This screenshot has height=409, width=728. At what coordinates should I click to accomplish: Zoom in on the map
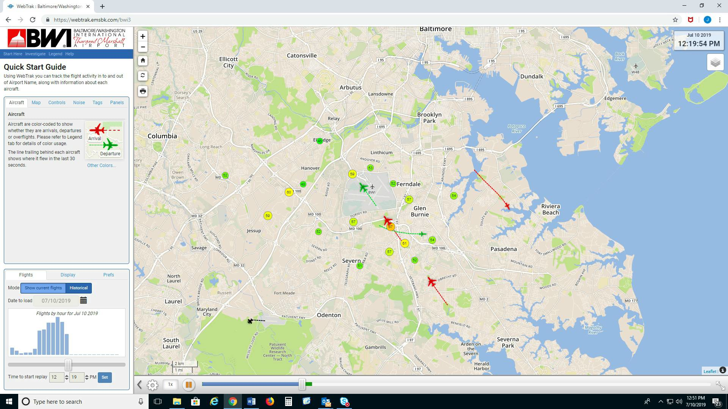coord(143,36)
